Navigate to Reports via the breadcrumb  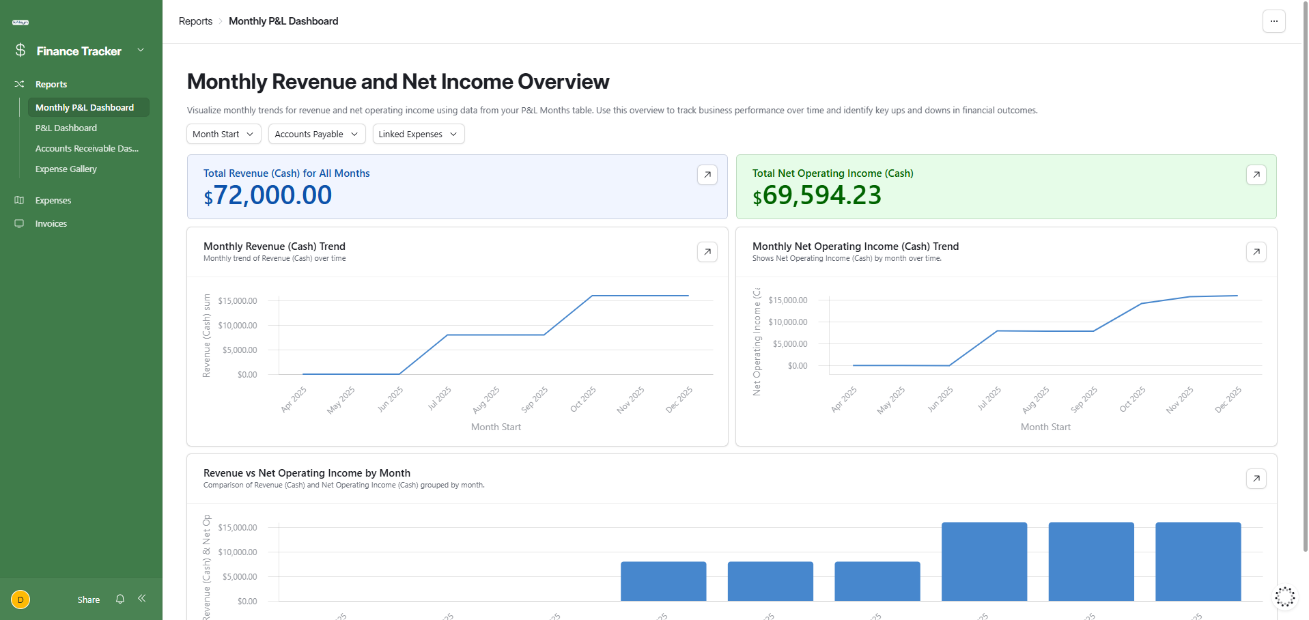point(195,21)
